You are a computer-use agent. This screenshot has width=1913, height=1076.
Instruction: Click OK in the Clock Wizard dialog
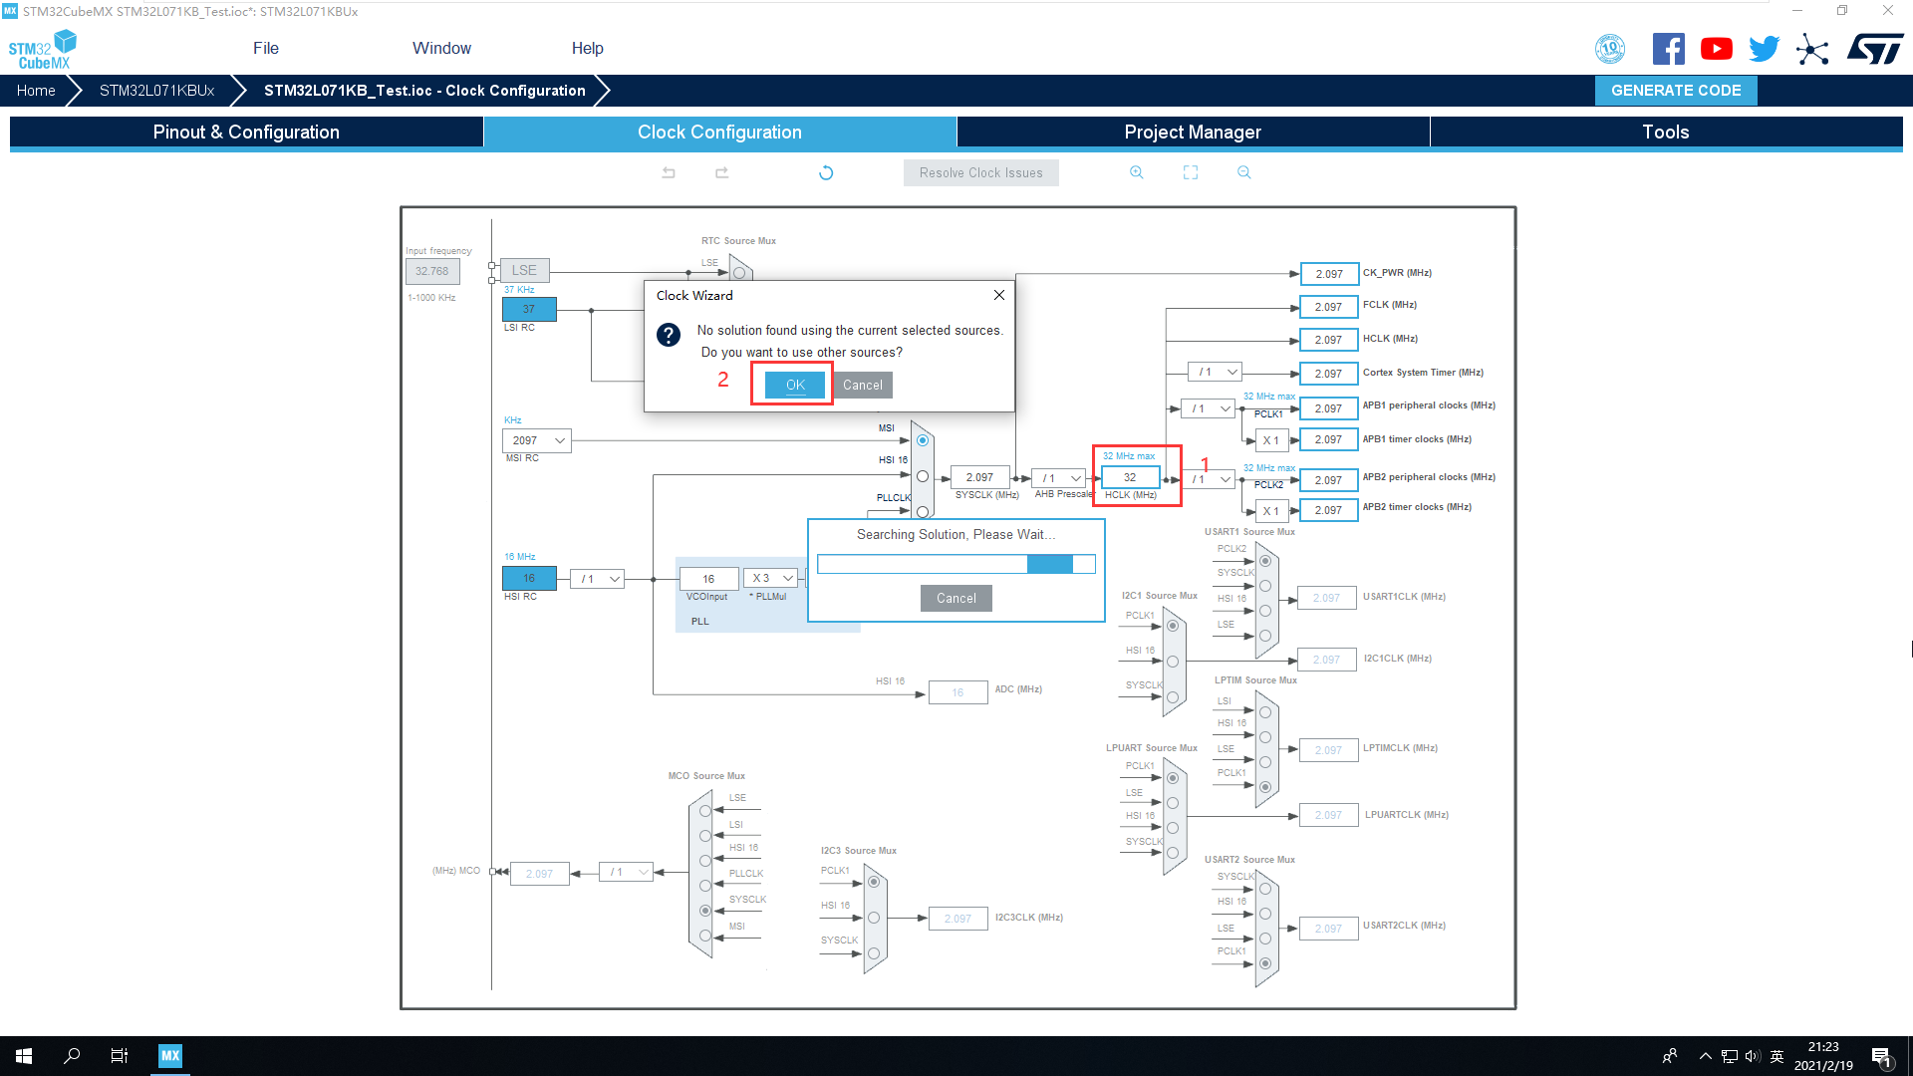(795, 384)
